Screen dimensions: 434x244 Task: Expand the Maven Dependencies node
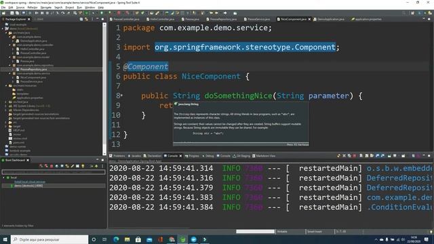click(6, 110)
